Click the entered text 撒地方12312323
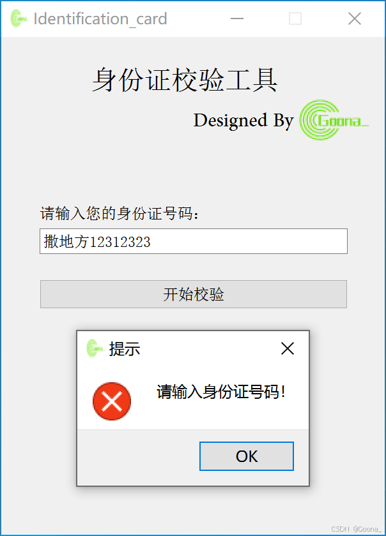 click(x=97, y=242)
